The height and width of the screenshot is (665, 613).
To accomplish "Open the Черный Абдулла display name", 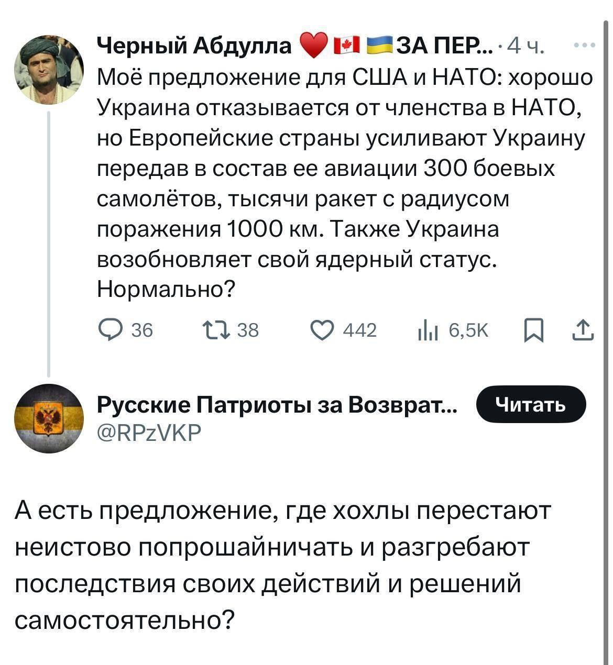I will coord(195,47).
